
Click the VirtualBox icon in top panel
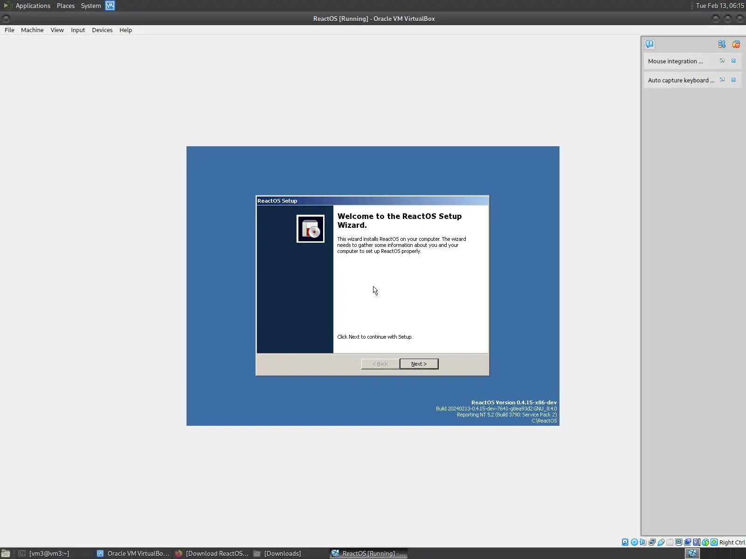[110, 6]
